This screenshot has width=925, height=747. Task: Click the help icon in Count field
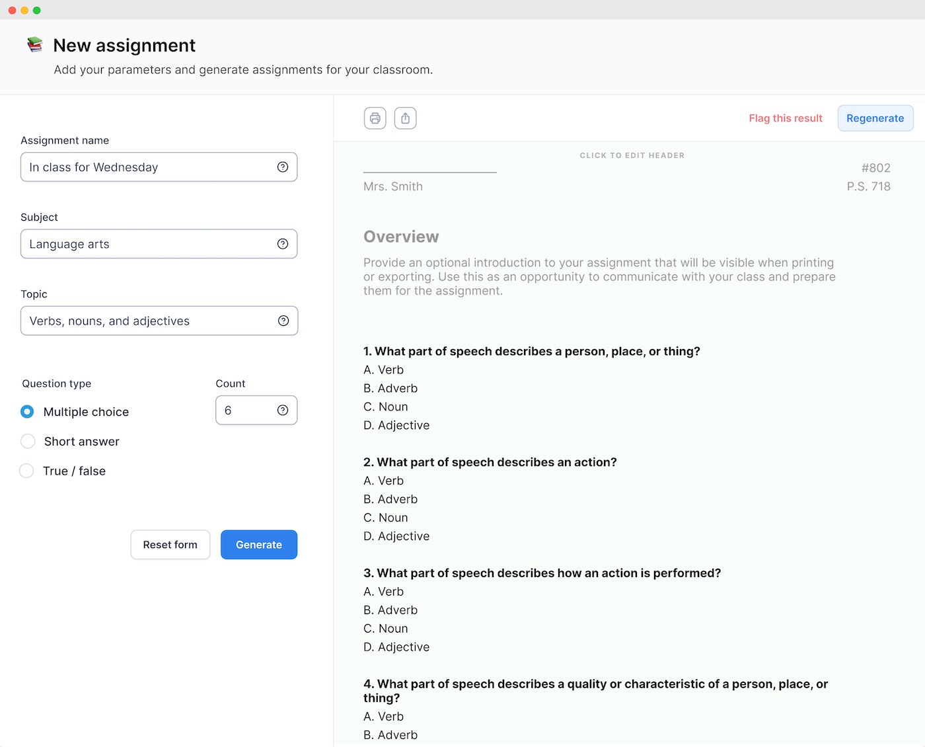pyautogui.click(x=283, y=410)
